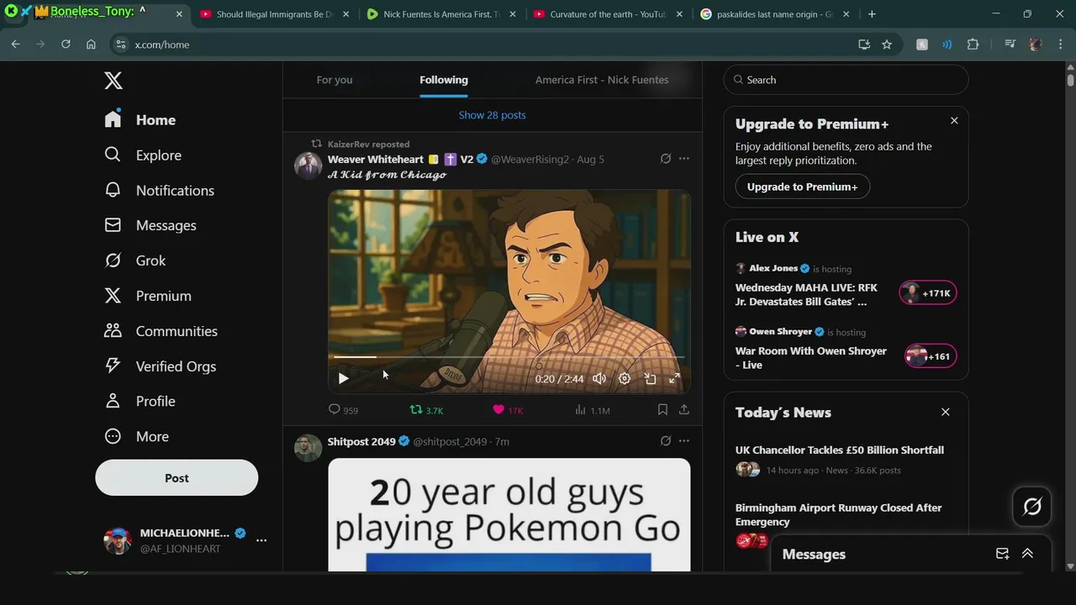The image size is (1076, 605).
Task: Switch to Nick Fuentes Is America First tab
Action: (x=441, y=14)
